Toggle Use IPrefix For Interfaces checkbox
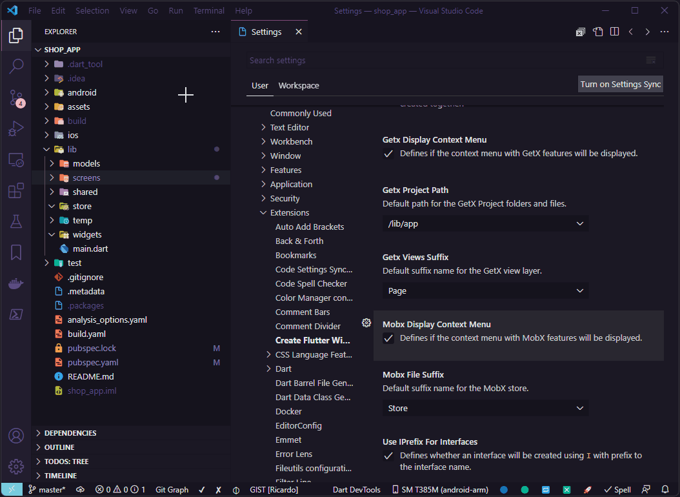The image size is (680, 497). (388, 456)
